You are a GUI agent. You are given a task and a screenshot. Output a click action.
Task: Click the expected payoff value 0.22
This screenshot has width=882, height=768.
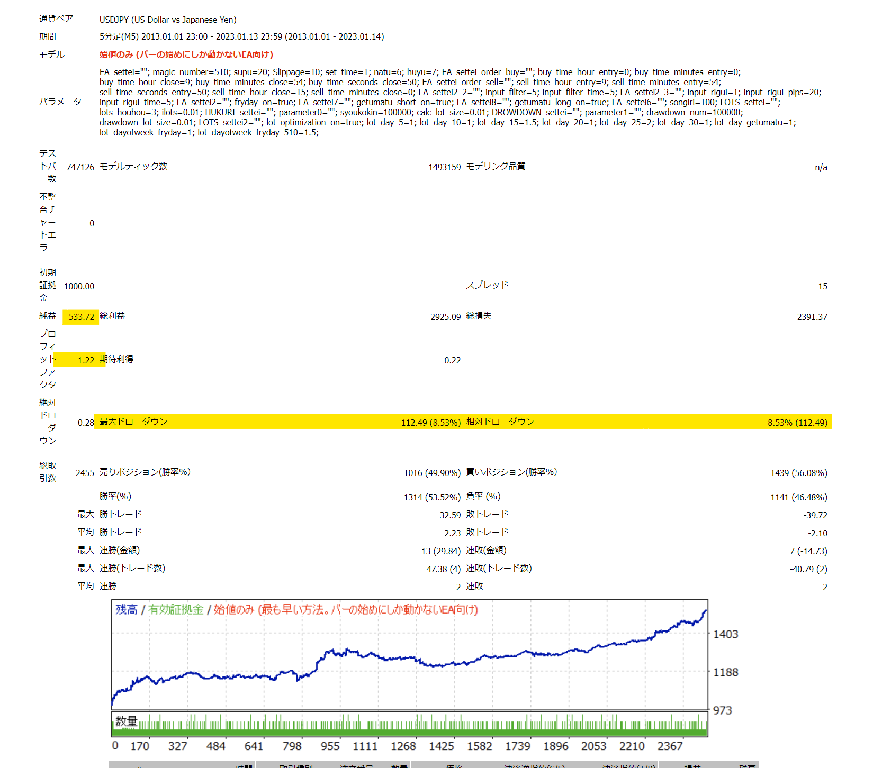453,360
